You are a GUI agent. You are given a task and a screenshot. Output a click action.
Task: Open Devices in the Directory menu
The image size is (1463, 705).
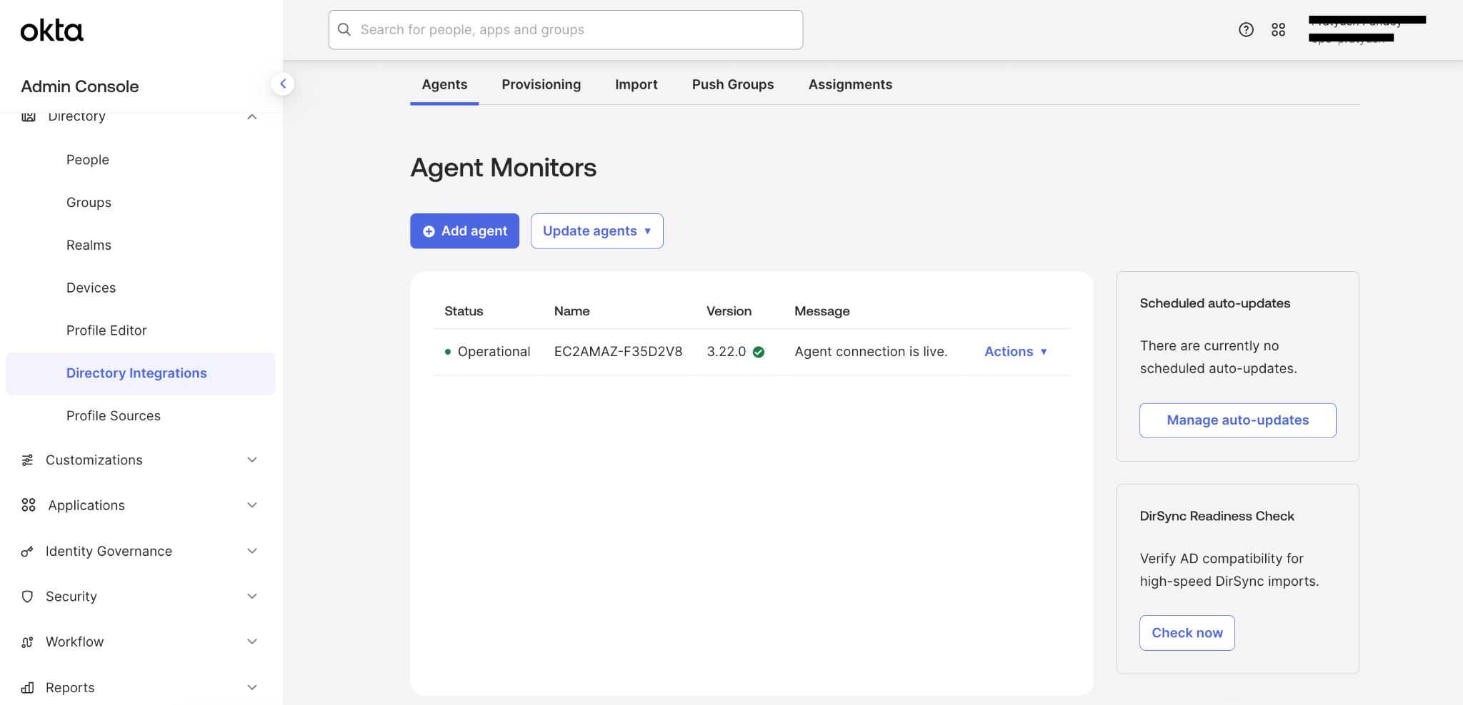tap(91, 288)
